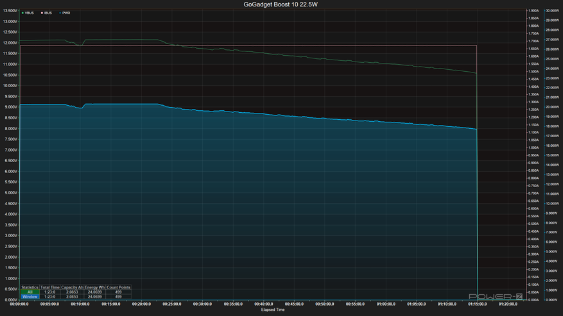Viewport: 563px width, 316px height.
Task: Click energy 24.0699 in the Window row
Action: point(95,297)
